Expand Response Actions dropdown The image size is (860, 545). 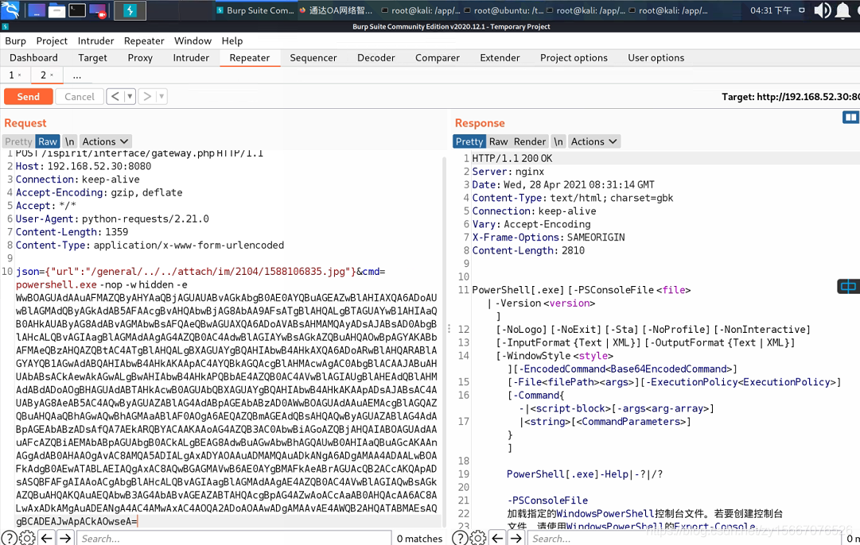pyautogui.click(x=594, y=141)
